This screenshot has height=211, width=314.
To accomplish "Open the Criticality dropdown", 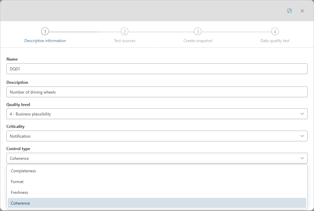I will 157,136.
